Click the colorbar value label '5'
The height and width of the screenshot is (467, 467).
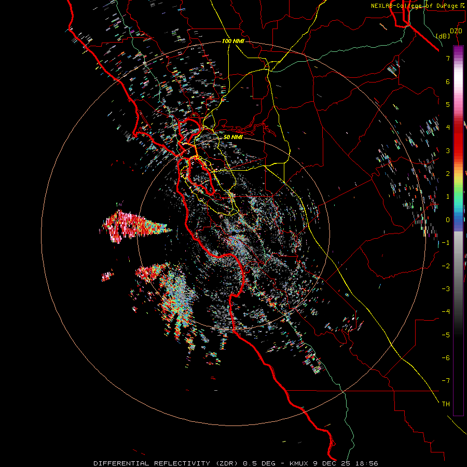pyautogui.click(x=448, y=104)
